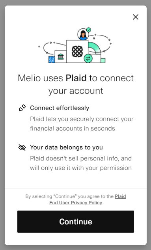151x250 pixels.
Task: Click the Melio uses Plaid title text
Action: [x=76, y=84]
